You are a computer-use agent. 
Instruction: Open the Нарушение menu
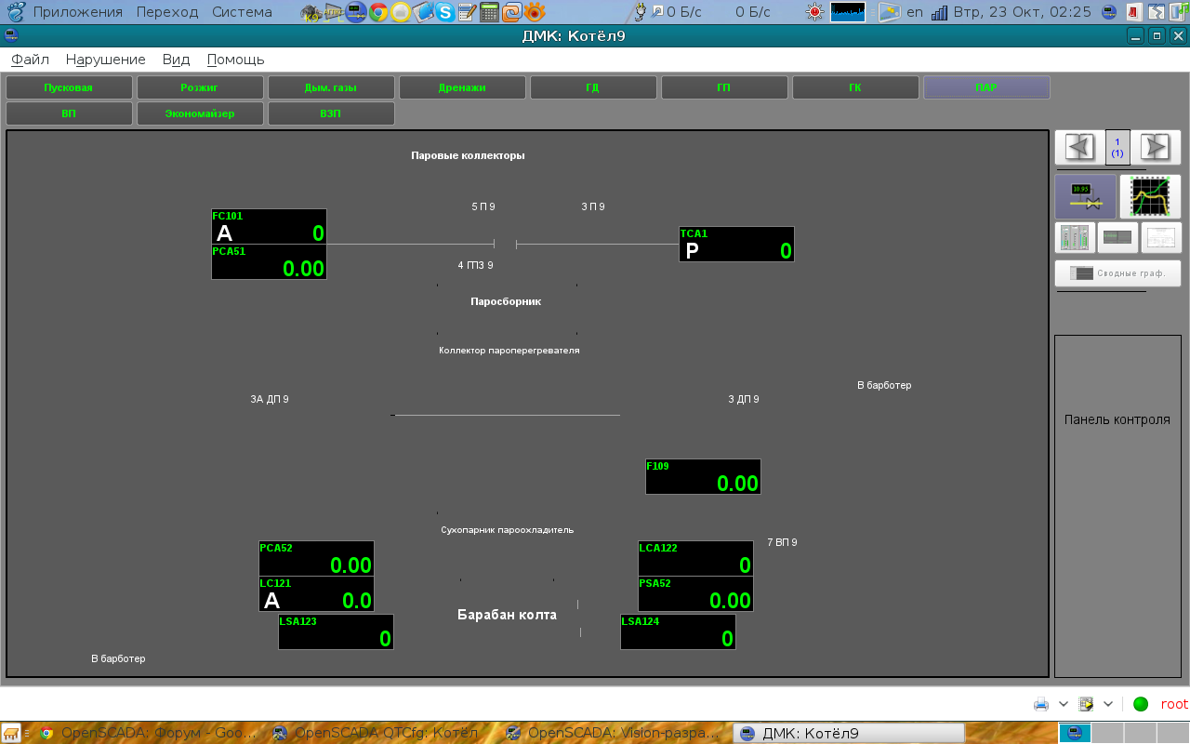point(105,60)
